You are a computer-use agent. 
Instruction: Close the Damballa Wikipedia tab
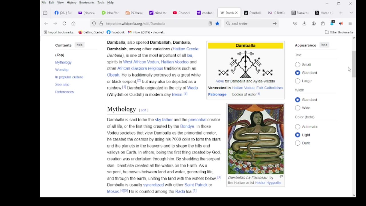point(236,13)
